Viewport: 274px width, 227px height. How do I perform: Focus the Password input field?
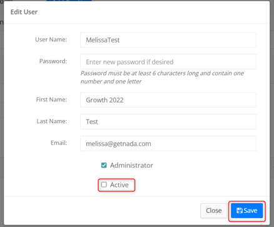point(168,62)
